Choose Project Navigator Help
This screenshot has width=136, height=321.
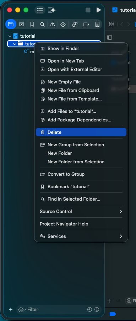pos(81,224)
